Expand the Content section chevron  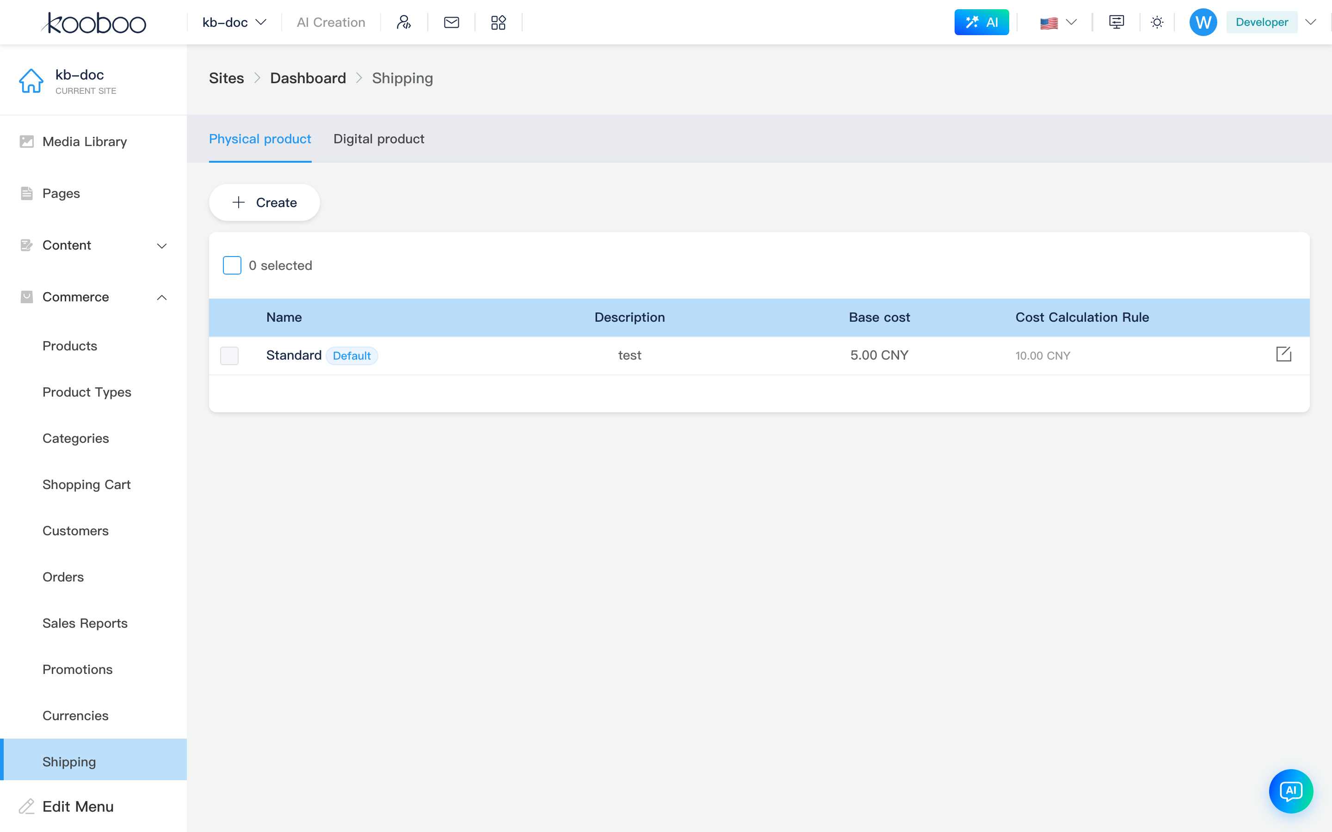[162, 245]
